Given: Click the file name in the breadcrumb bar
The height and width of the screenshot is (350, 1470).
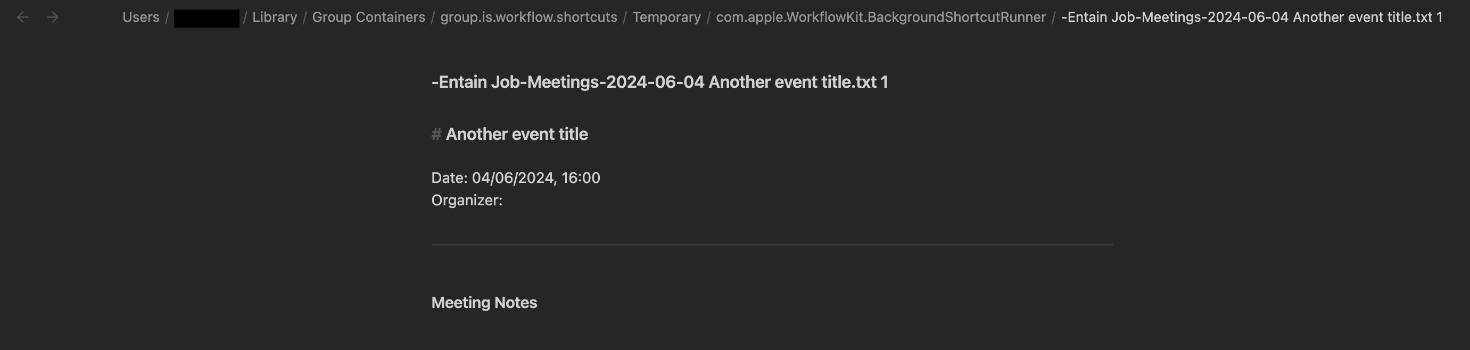Looking at the screenshot, I should (1251, 18).
